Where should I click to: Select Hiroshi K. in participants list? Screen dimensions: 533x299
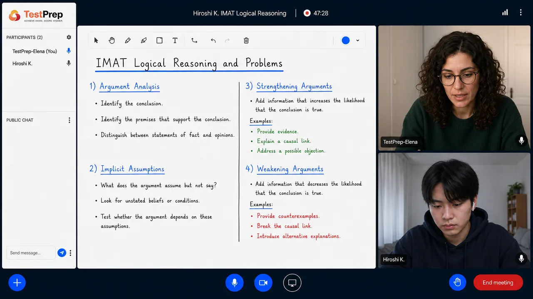point(22,64)
